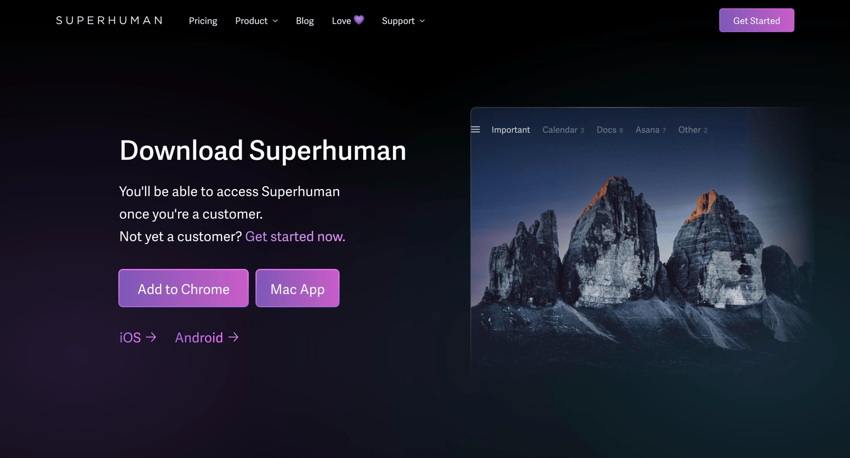
Task: Follow the 'Get started now.' link
Action: (295, 236)
